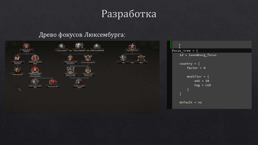Select the red flag with figure focus icon
This screenshot has width=258, height=145.
coord(35,70)
